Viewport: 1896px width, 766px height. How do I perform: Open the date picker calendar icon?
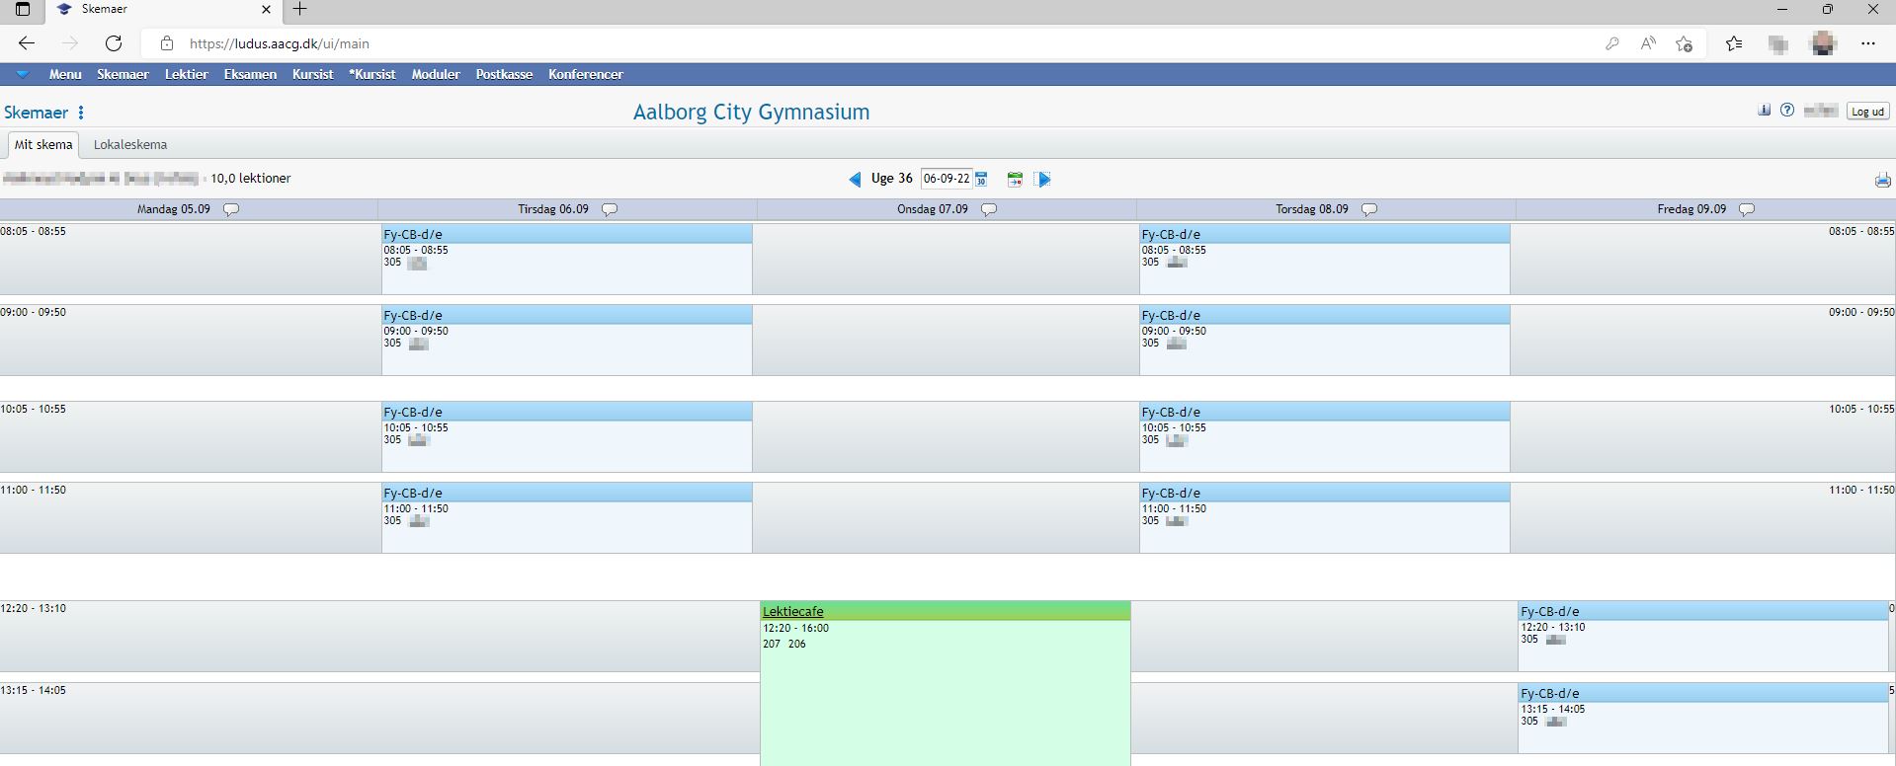[x=981, y=180]
